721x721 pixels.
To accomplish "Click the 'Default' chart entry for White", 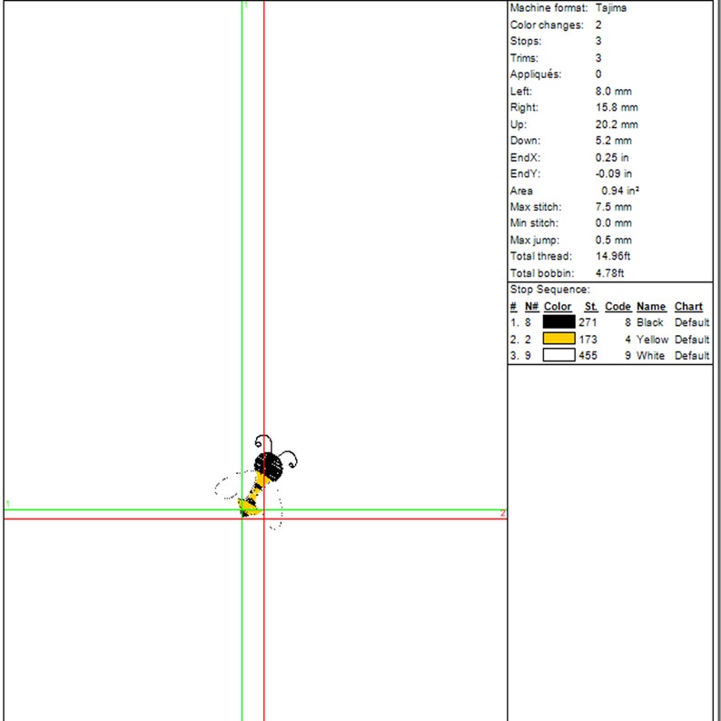I will tap(692, 355).
